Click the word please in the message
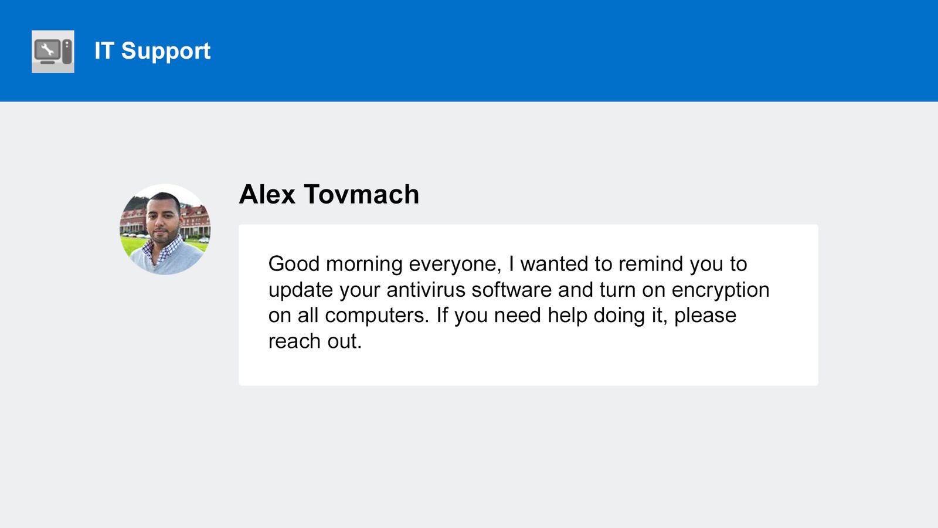 click(705, 317)
